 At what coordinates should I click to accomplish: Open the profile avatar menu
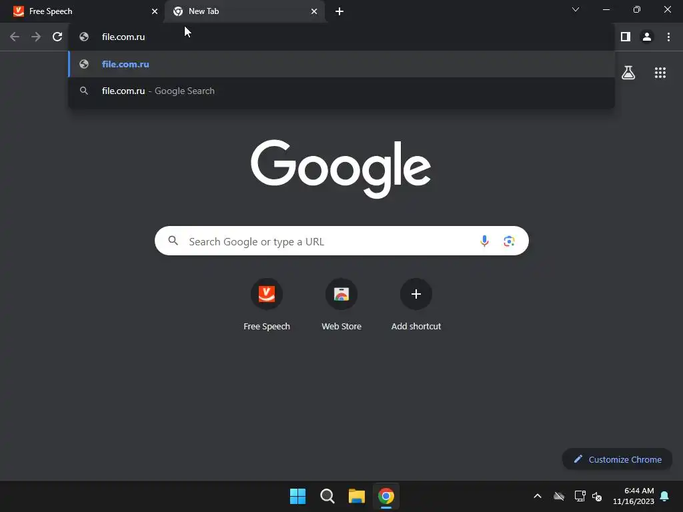click(647, 37)
